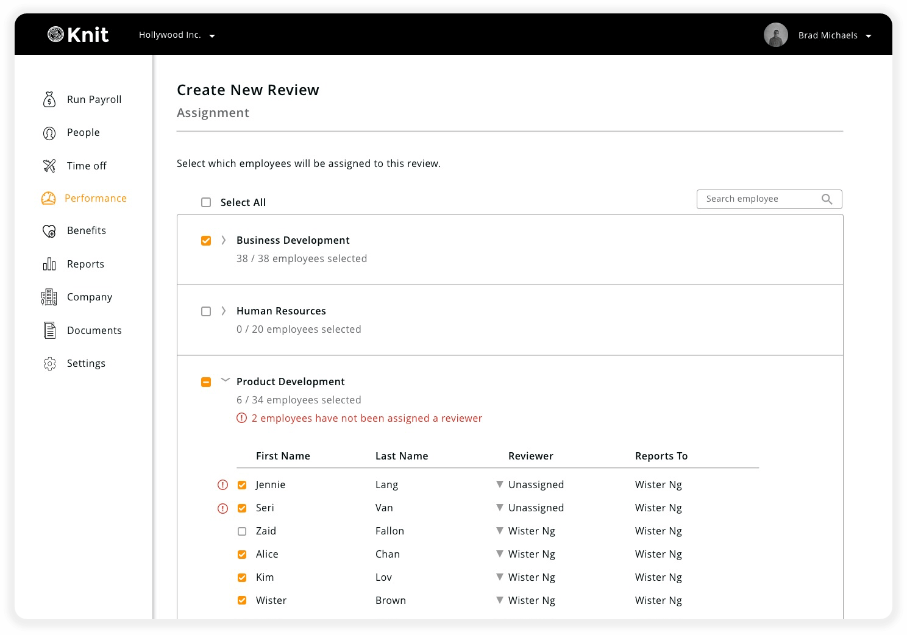Open reviewer dropdown for Wister Brown
The height and width of the screenshot is (635, 907).
pyautogui.click(x=500, y=600)
